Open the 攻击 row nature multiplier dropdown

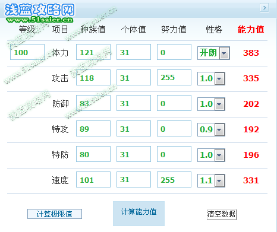tap(211, 78)
